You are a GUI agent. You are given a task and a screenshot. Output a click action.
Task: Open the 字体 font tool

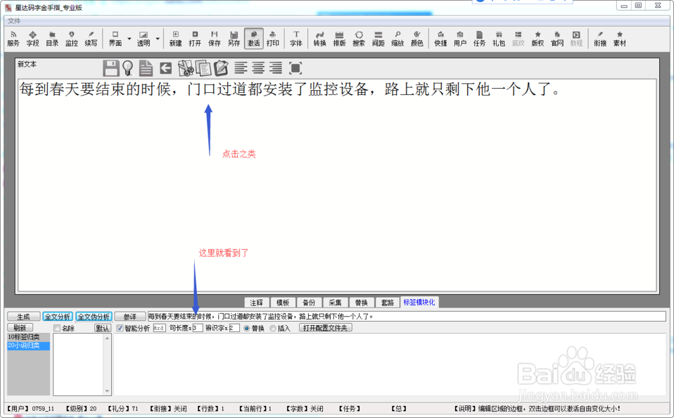pos(296,38)
